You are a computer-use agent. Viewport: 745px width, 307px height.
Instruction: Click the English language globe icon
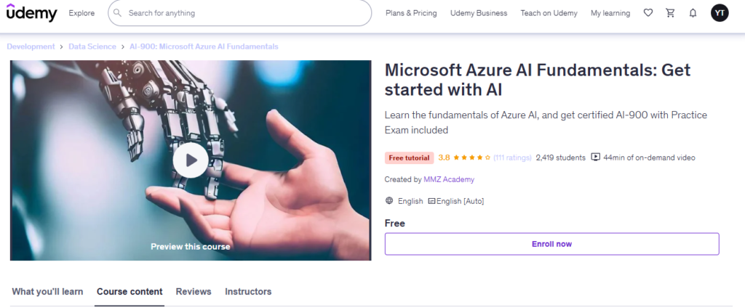389,201
